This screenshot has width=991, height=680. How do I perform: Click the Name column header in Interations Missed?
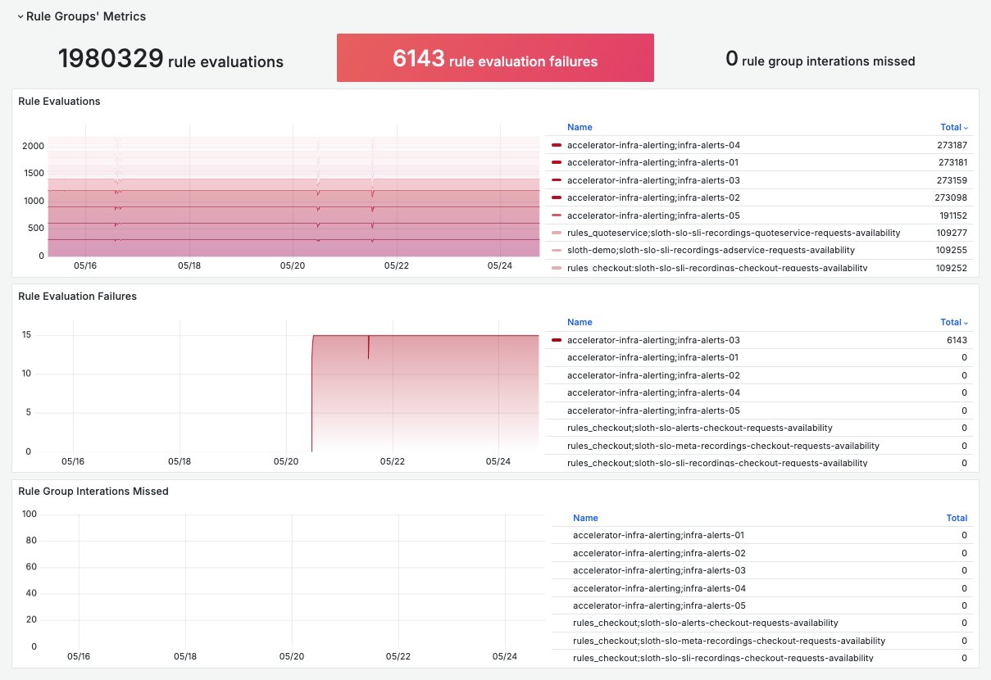point(585,518)
